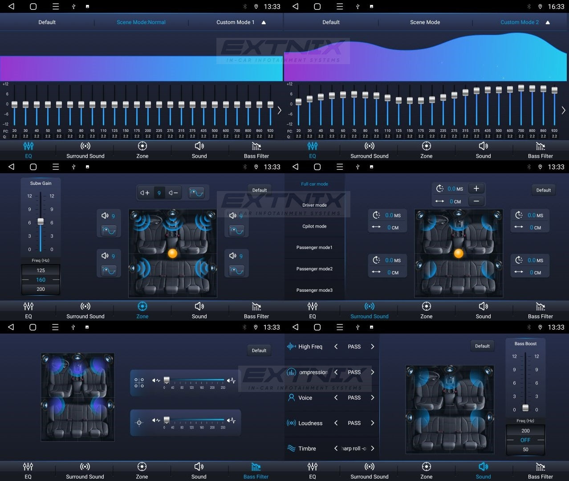Click Sound tab label on the Surround Sound screen
Screen dimensions: 569x481
483,317
